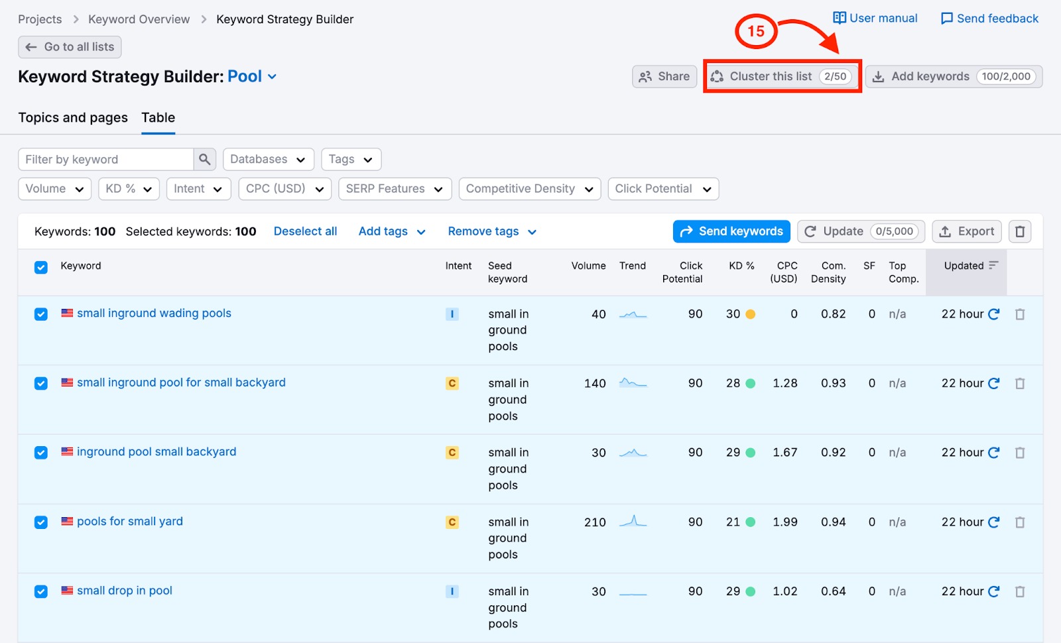Toggle the select-all checkbox in table header
This screenshot has width=1061, height=643.
(x=41, y=267)
